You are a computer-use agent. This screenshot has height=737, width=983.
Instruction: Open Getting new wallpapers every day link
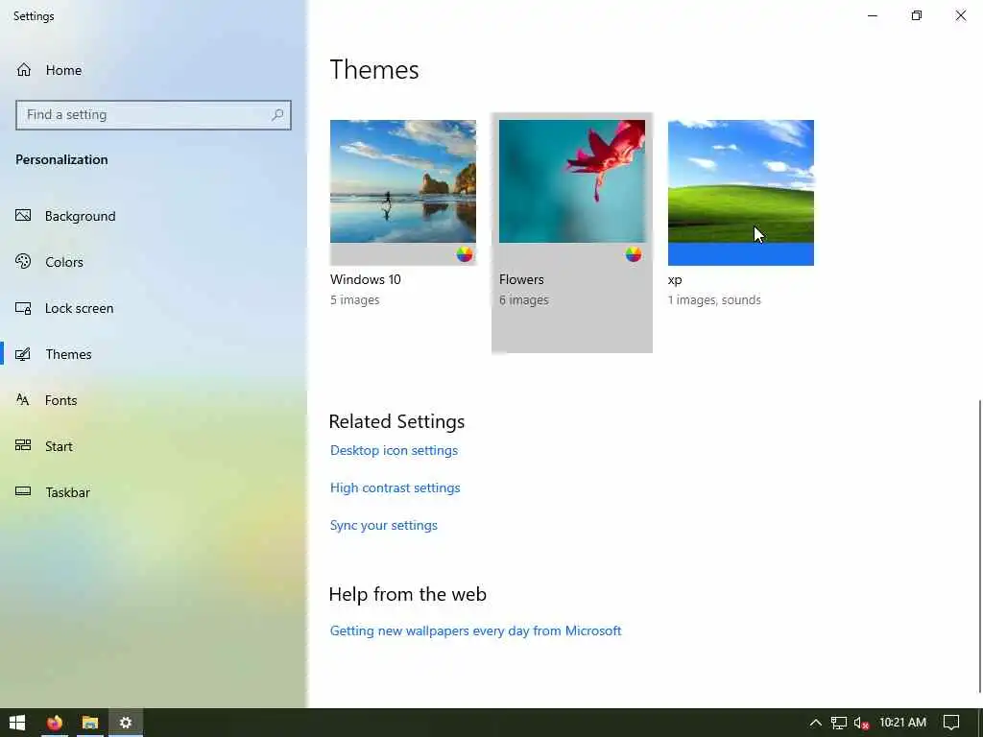[476, 631]
